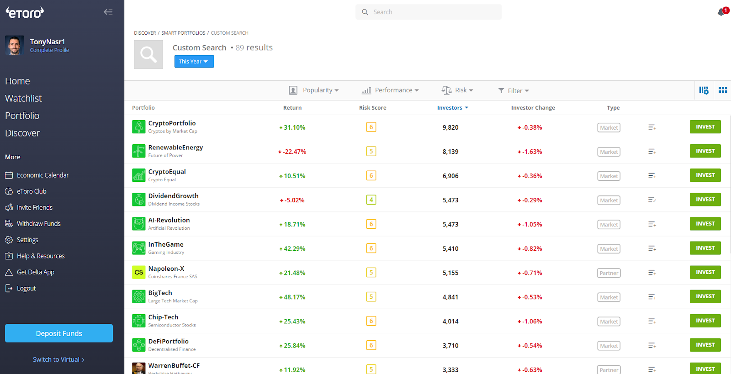Open Discover from the sidebar
The width and height of the screenshot is (731, 374).
[x=22, y=133]
